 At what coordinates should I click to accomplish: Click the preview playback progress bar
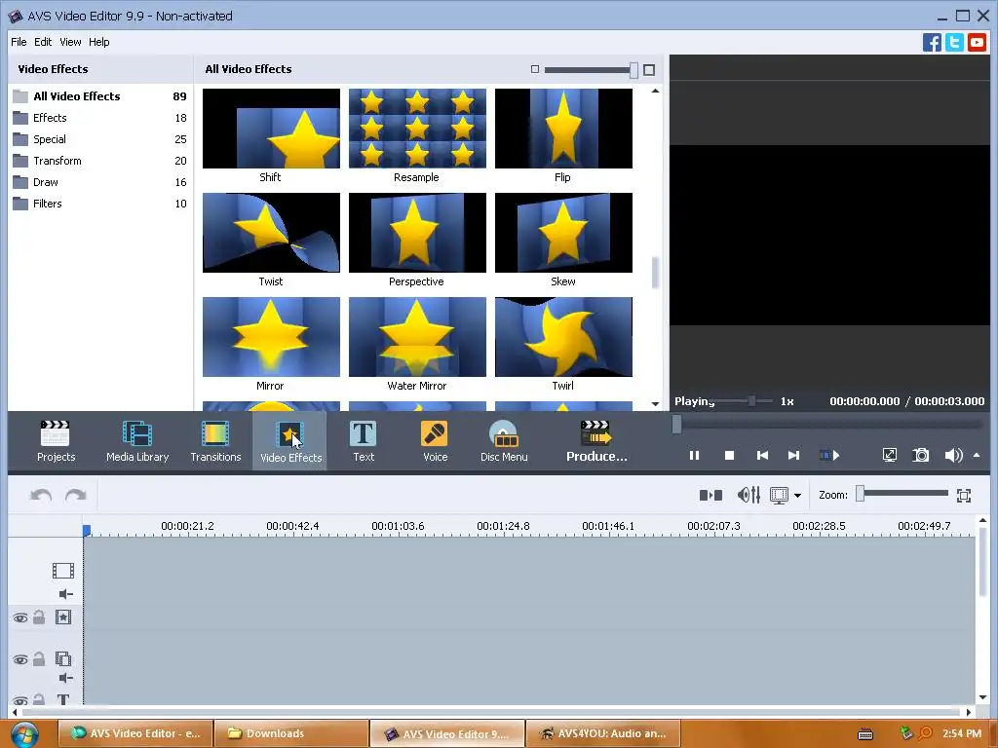click(829, 424)
